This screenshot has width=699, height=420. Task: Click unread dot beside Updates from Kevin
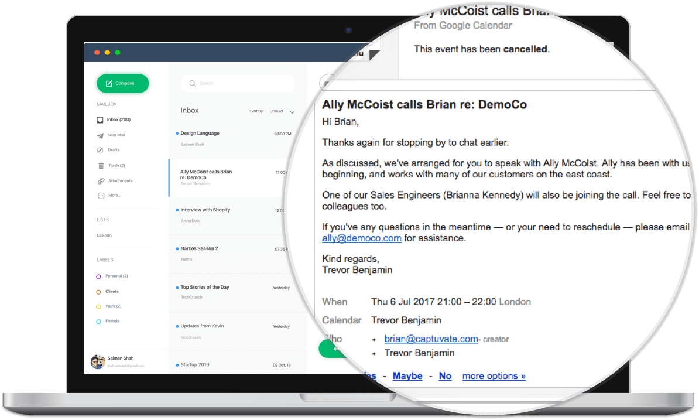click(x=177, y=326)
